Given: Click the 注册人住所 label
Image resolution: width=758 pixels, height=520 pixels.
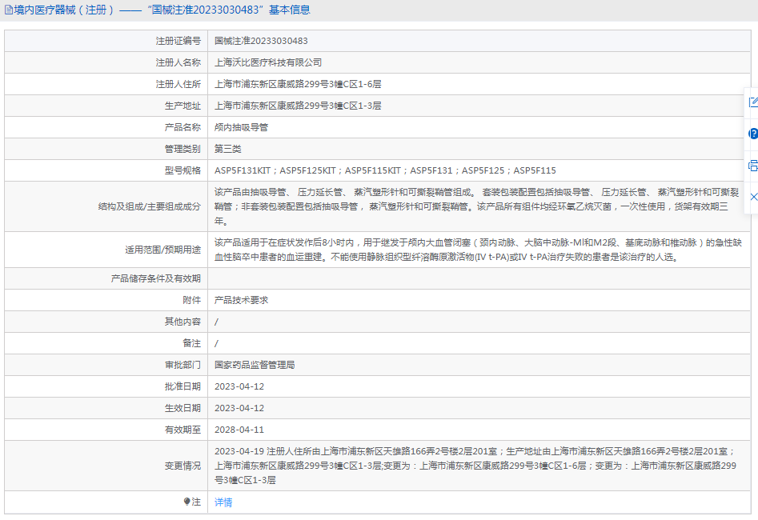Looking at the screenshot, I should click(x=178, y=84).
